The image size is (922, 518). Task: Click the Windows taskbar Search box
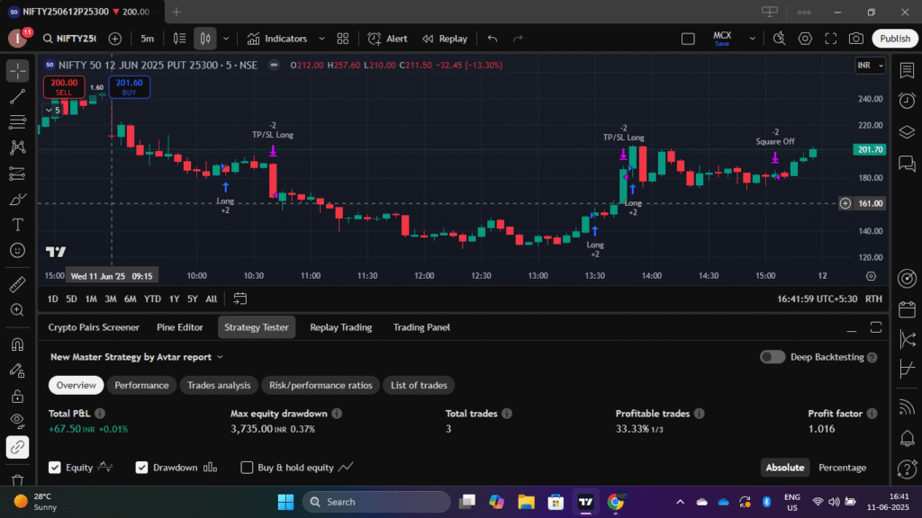pos(376,502)
